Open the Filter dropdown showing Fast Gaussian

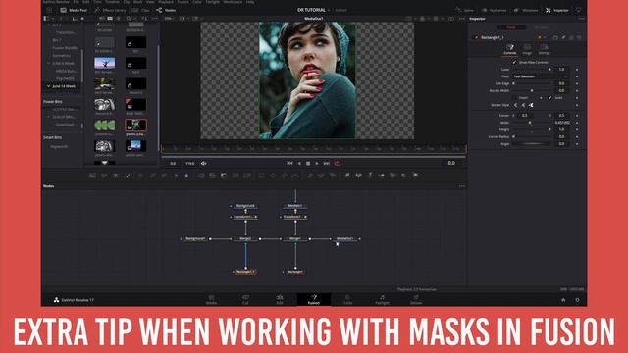tap(541, 76)
